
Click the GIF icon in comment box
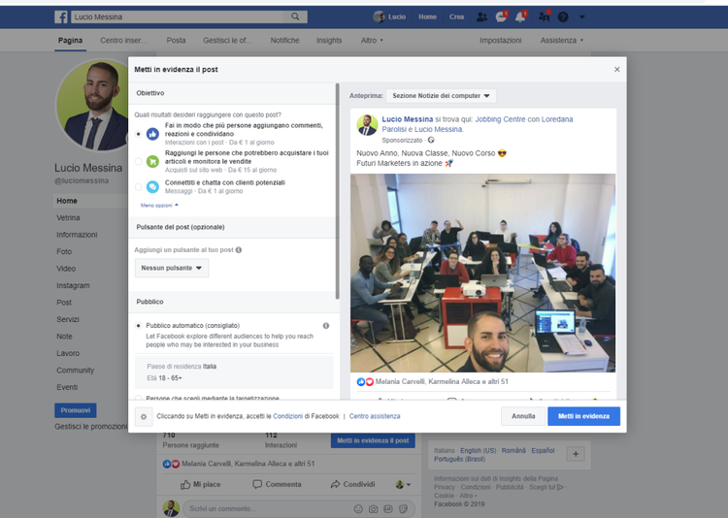388,508
